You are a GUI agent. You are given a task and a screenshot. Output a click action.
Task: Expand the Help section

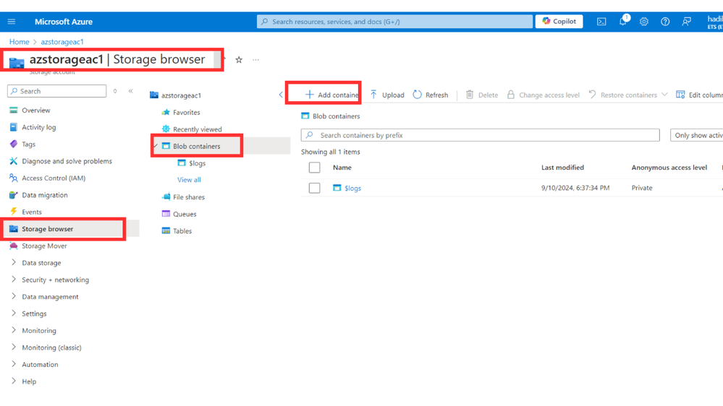(29, 381)
